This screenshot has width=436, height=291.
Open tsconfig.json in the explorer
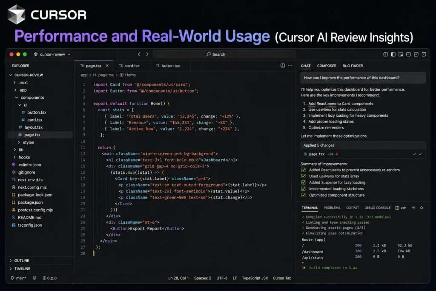click(30, 225)
